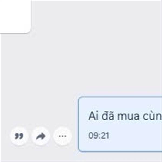Select the blue highlighted chat bubble
This screenshot has height=162, width=162.
coord(120,124)
